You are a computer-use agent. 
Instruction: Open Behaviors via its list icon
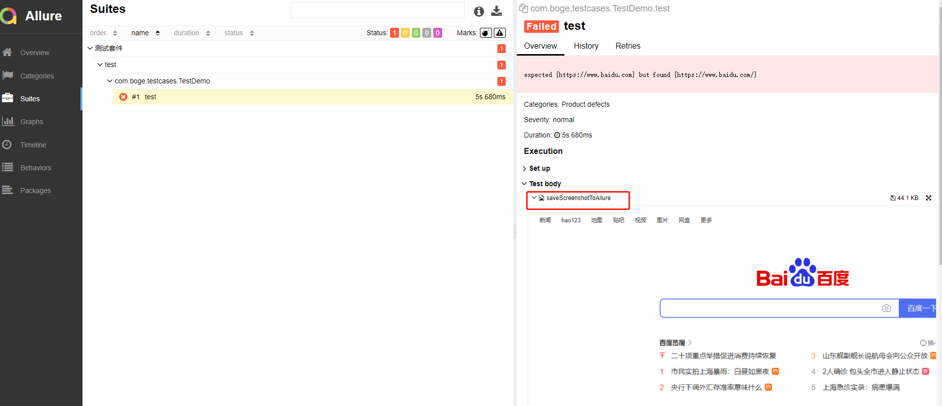point(7,167)
